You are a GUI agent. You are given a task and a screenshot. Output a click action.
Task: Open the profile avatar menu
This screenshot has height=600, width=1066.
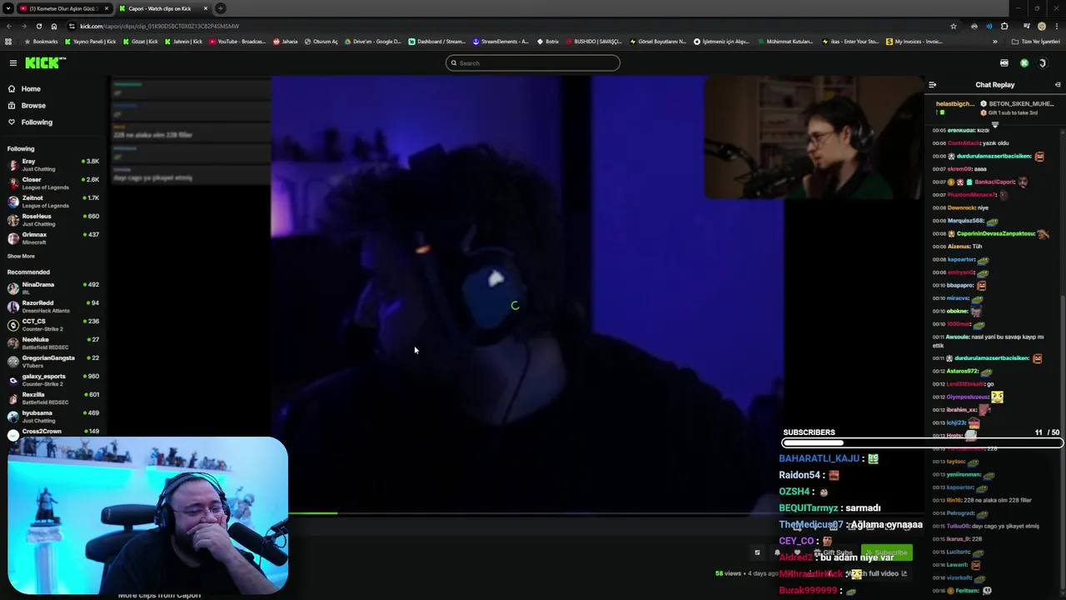[x=1042, y=63]
